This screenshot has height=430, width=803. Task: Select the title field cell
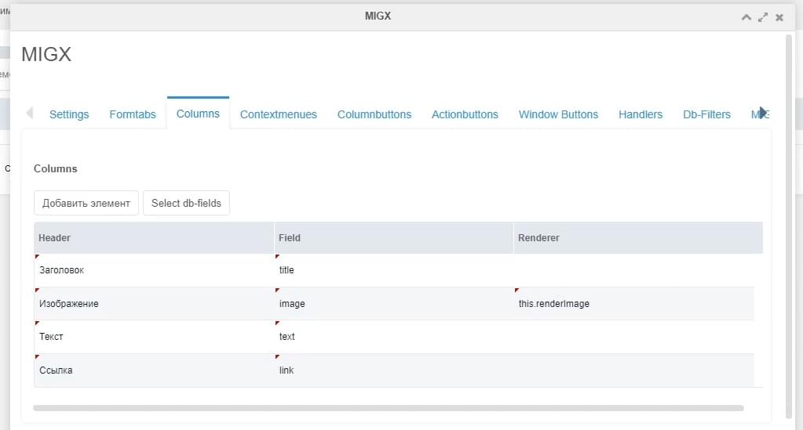point(393,270)
